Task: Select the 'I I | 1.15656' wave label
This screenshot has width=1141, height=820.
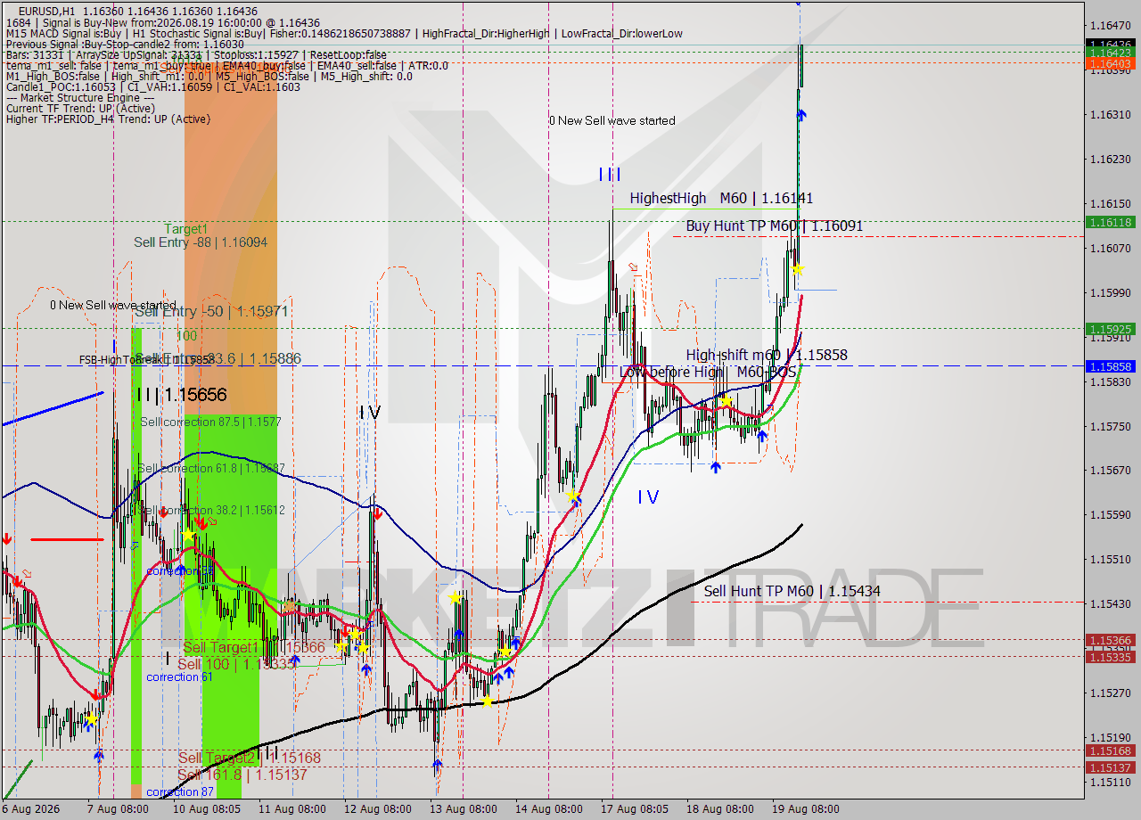Action: [182, 394]
